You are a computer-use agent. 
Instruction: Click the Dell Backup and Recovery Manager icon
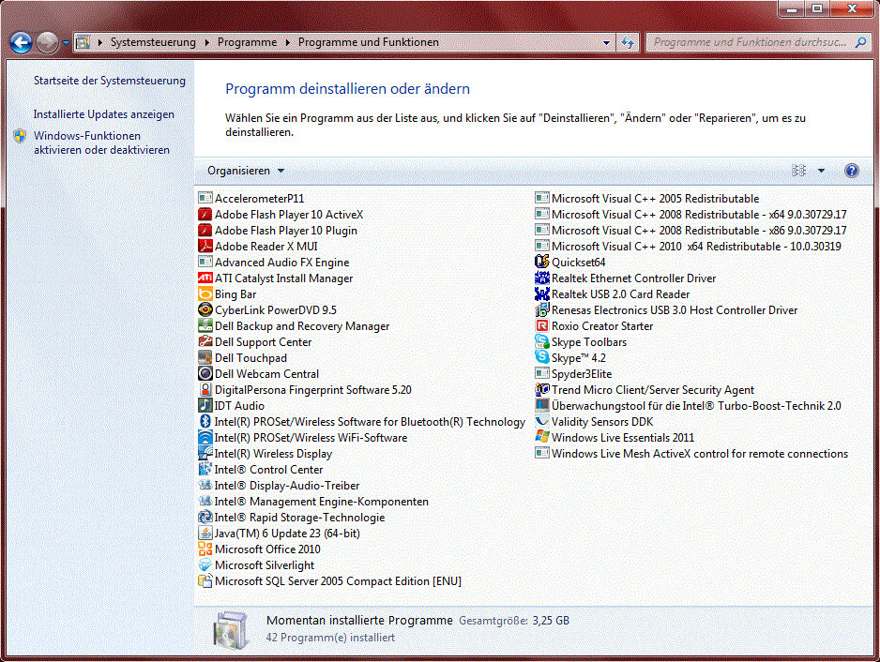click(205, 326)
